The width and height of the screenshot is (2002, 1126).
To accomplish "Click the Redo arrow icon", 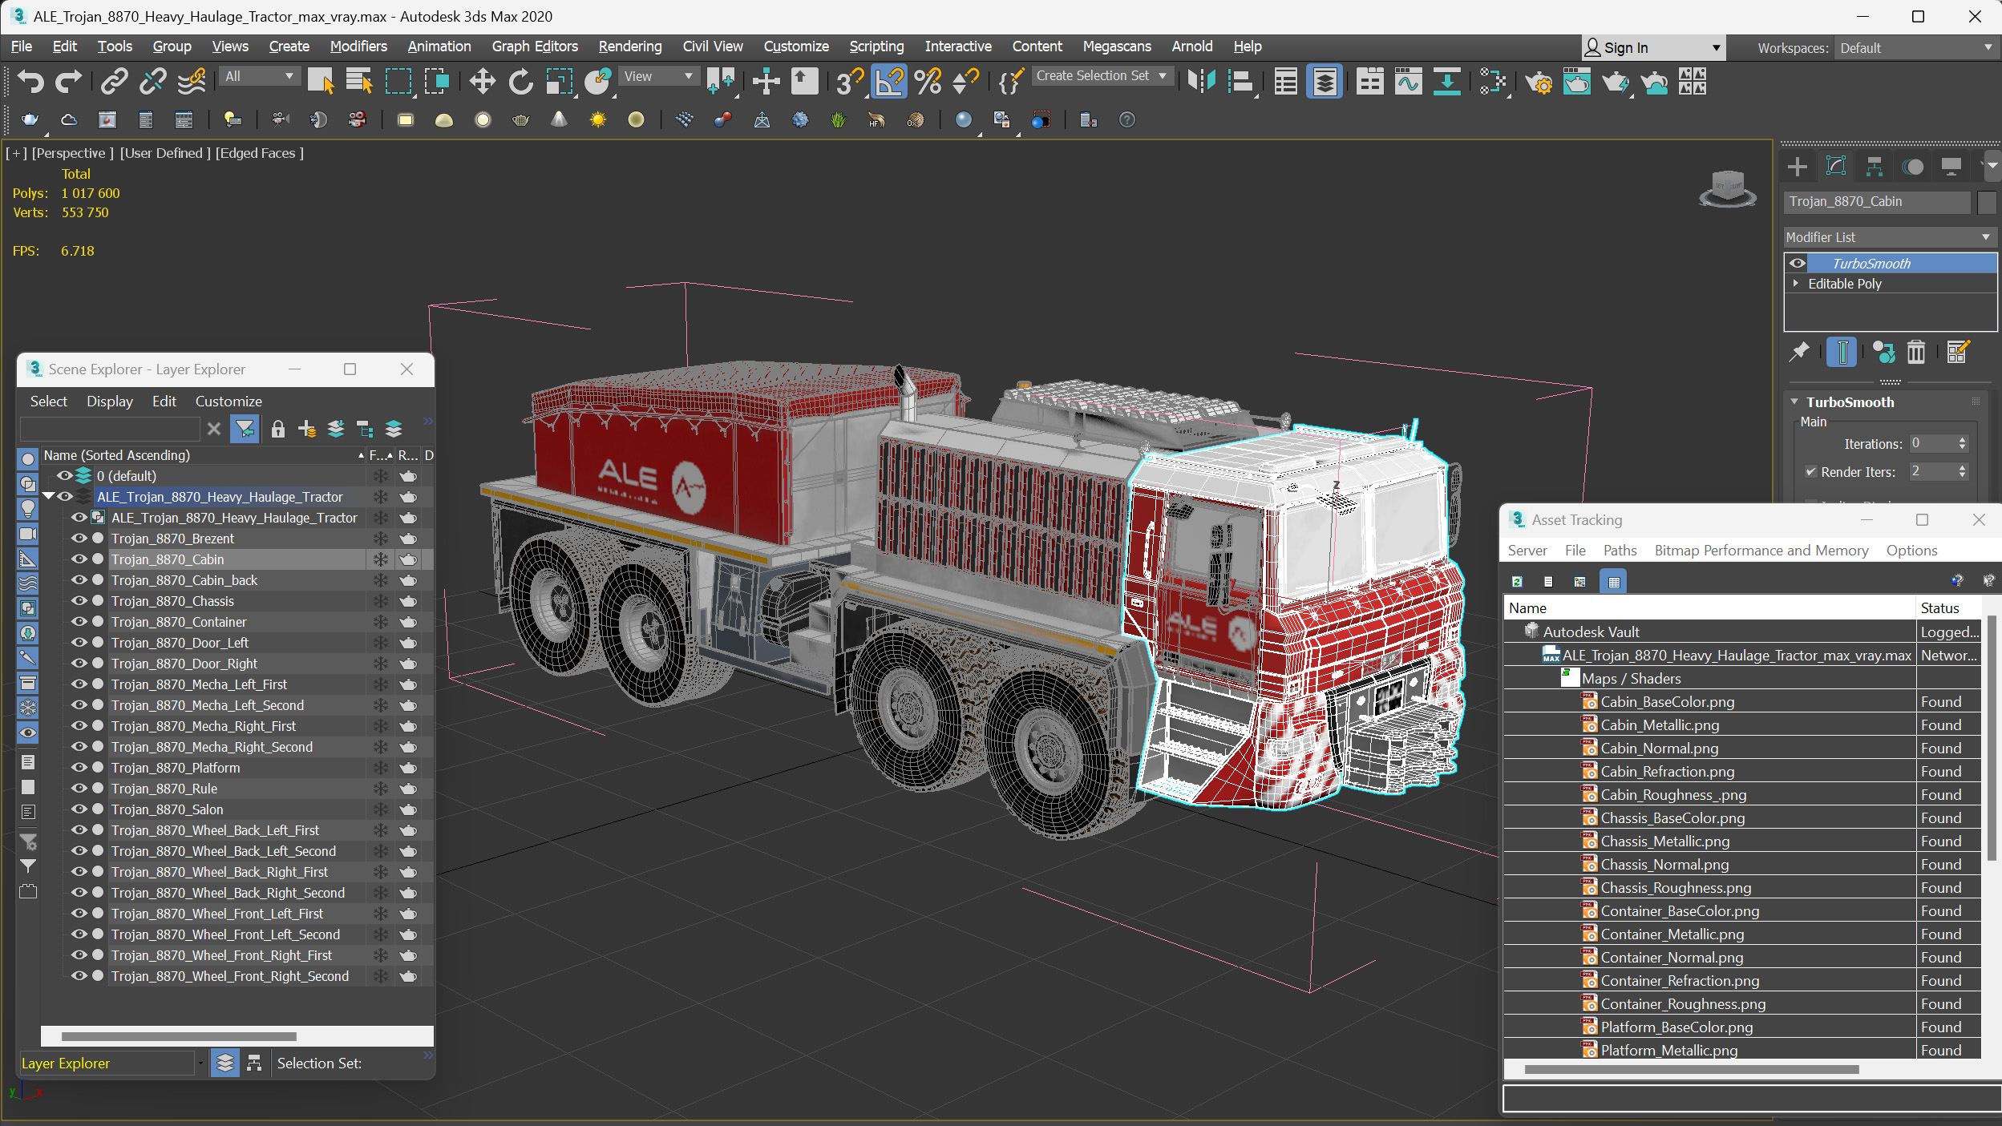I will [68, 81].
